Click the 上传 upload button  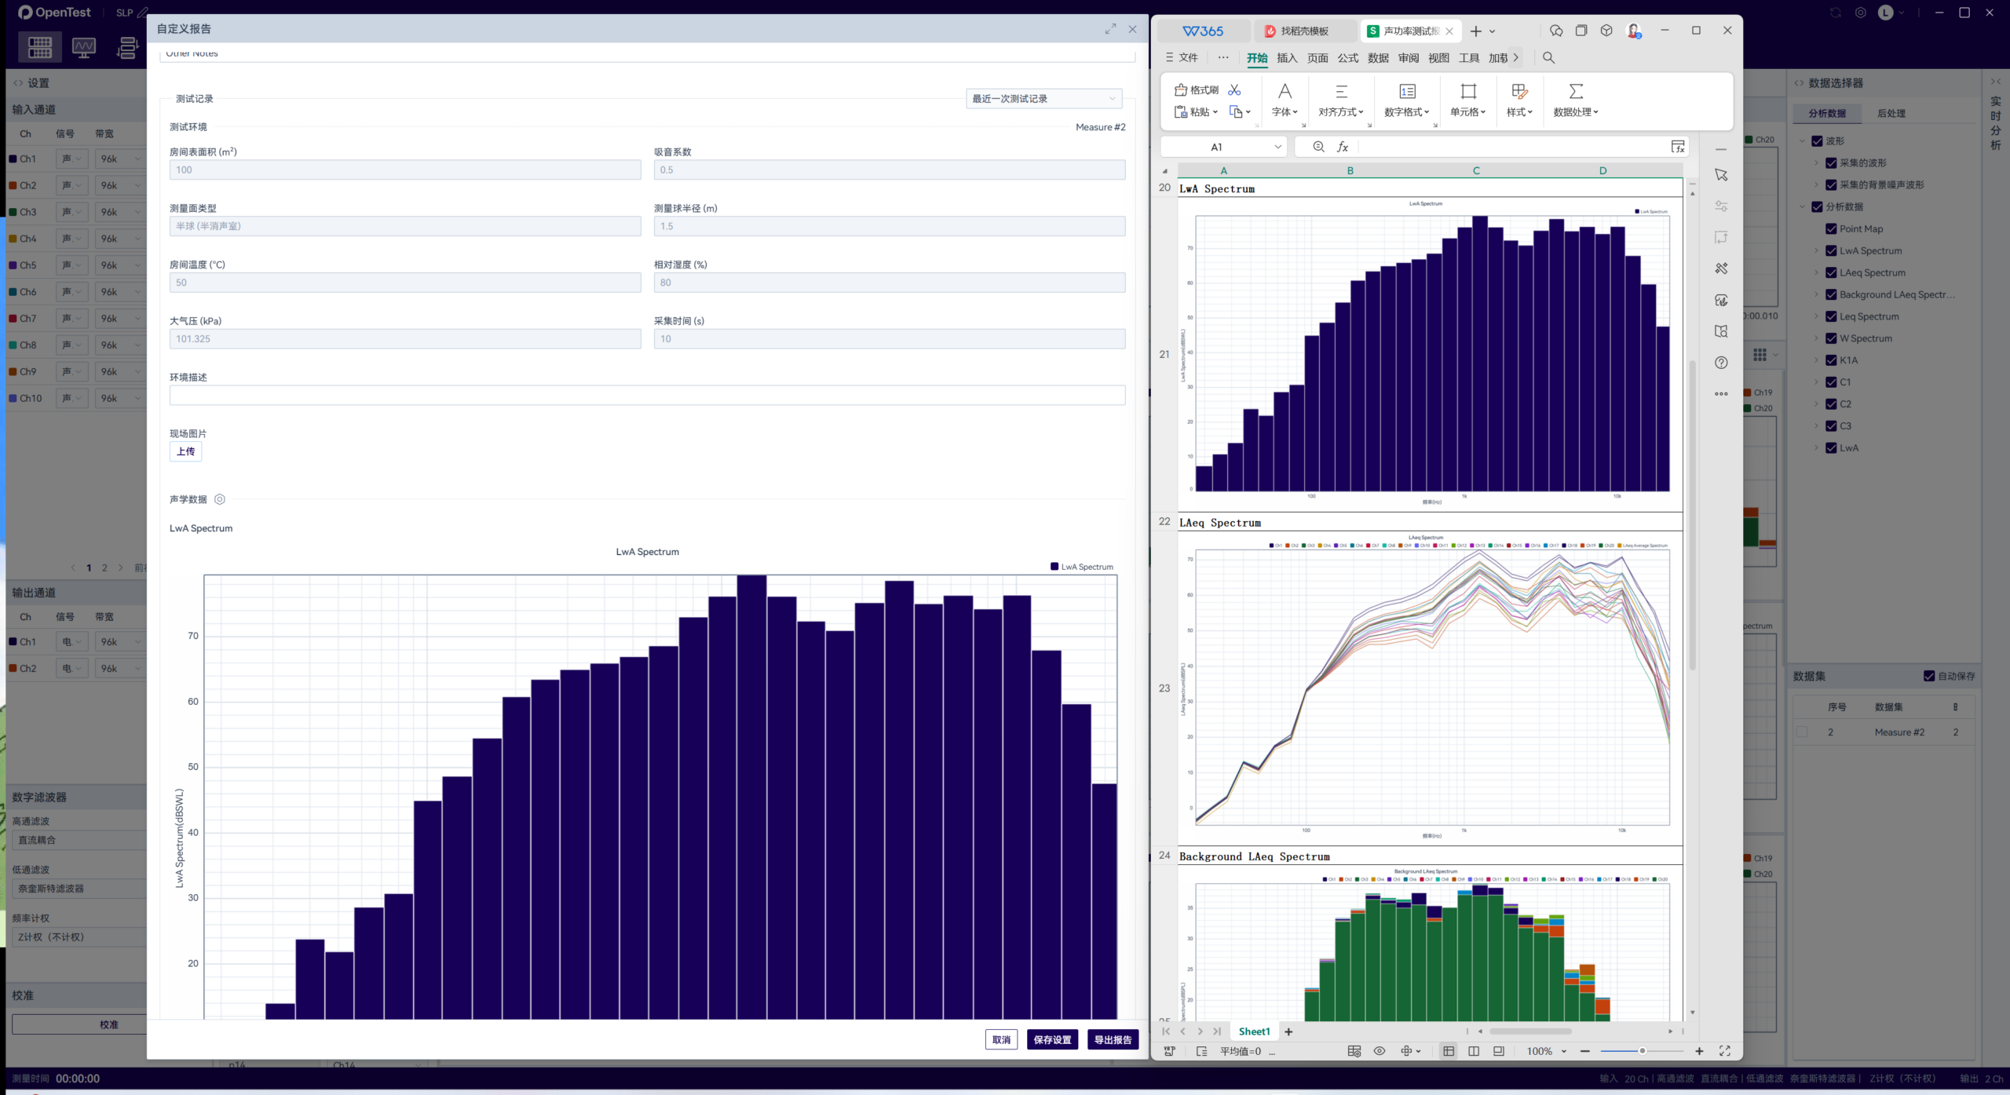point(186,451)
